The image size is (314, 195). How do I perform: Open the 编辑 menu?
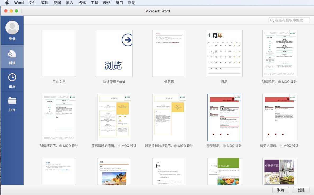coord(45,3)
